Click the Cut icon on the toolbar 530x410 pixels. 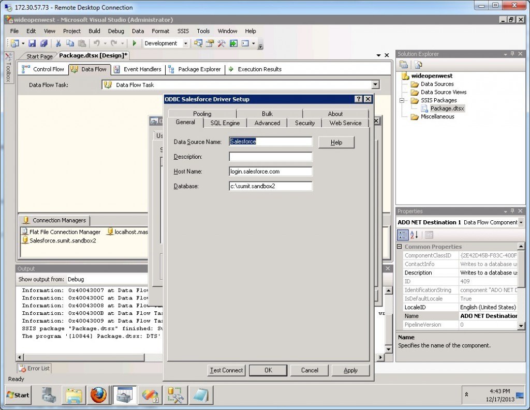58,43
